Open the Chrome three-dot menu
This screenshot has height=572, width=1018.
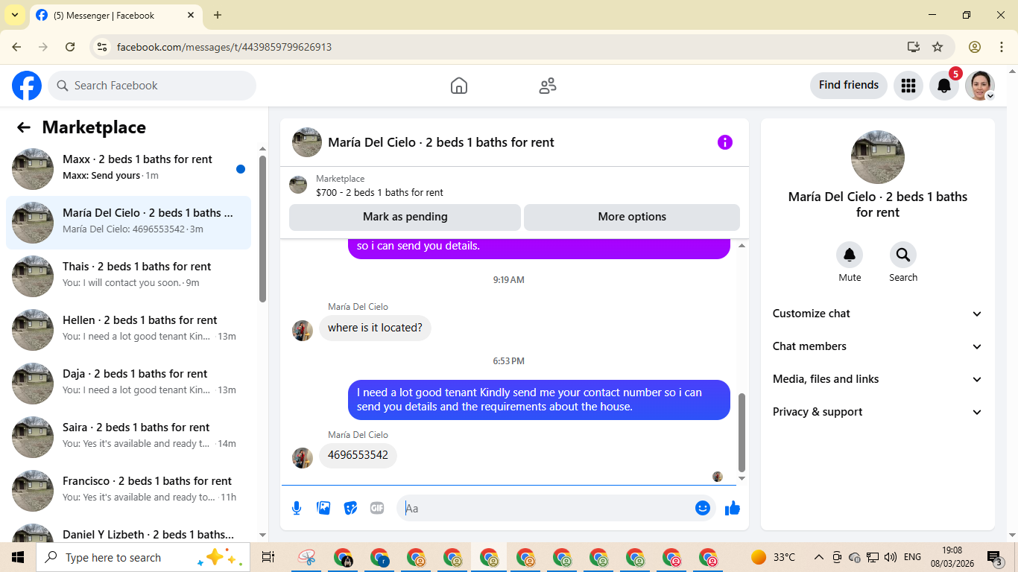(x=1001, y=47)
